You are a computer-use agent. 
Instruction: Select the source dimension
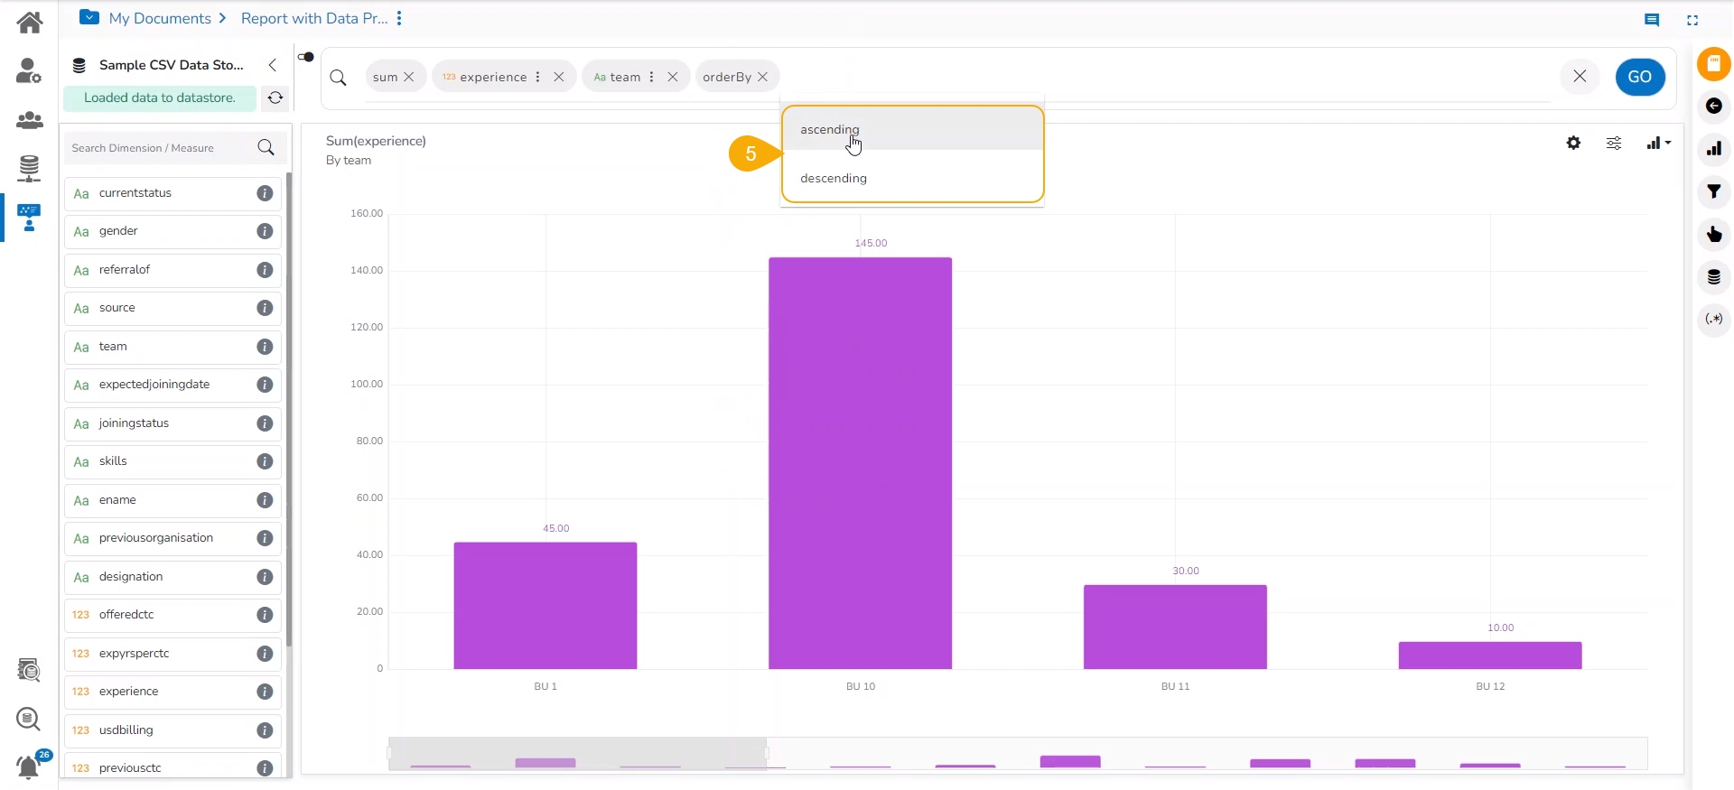coord(172,308)
